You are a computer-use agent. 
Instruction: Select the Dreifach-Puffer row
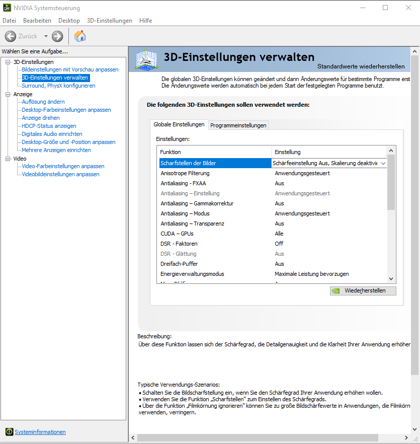[x=273, y=264]
